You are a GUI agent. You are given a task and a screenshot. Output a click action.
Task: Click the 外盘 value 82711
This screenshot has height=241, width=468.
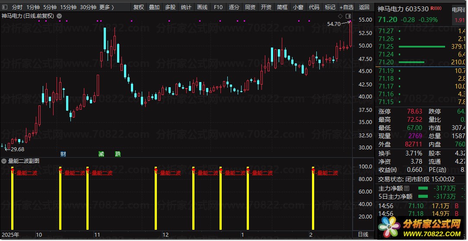point(414,144)
